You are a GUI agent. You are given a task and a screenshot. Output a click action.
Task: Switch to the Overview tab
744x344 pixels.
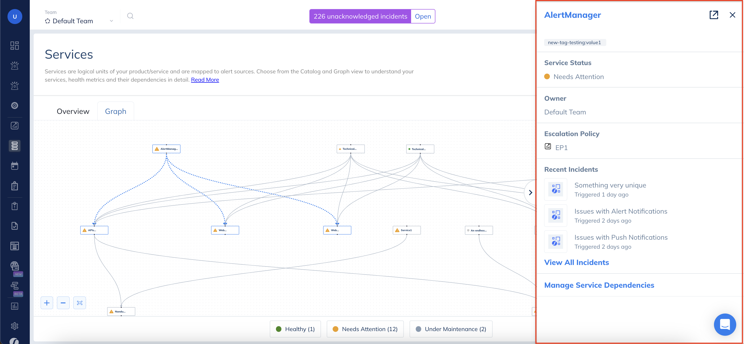tap(73, 112)
